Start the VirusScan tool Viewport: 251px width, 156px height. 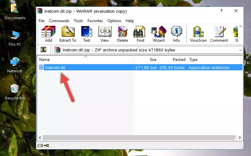(198, 34)
